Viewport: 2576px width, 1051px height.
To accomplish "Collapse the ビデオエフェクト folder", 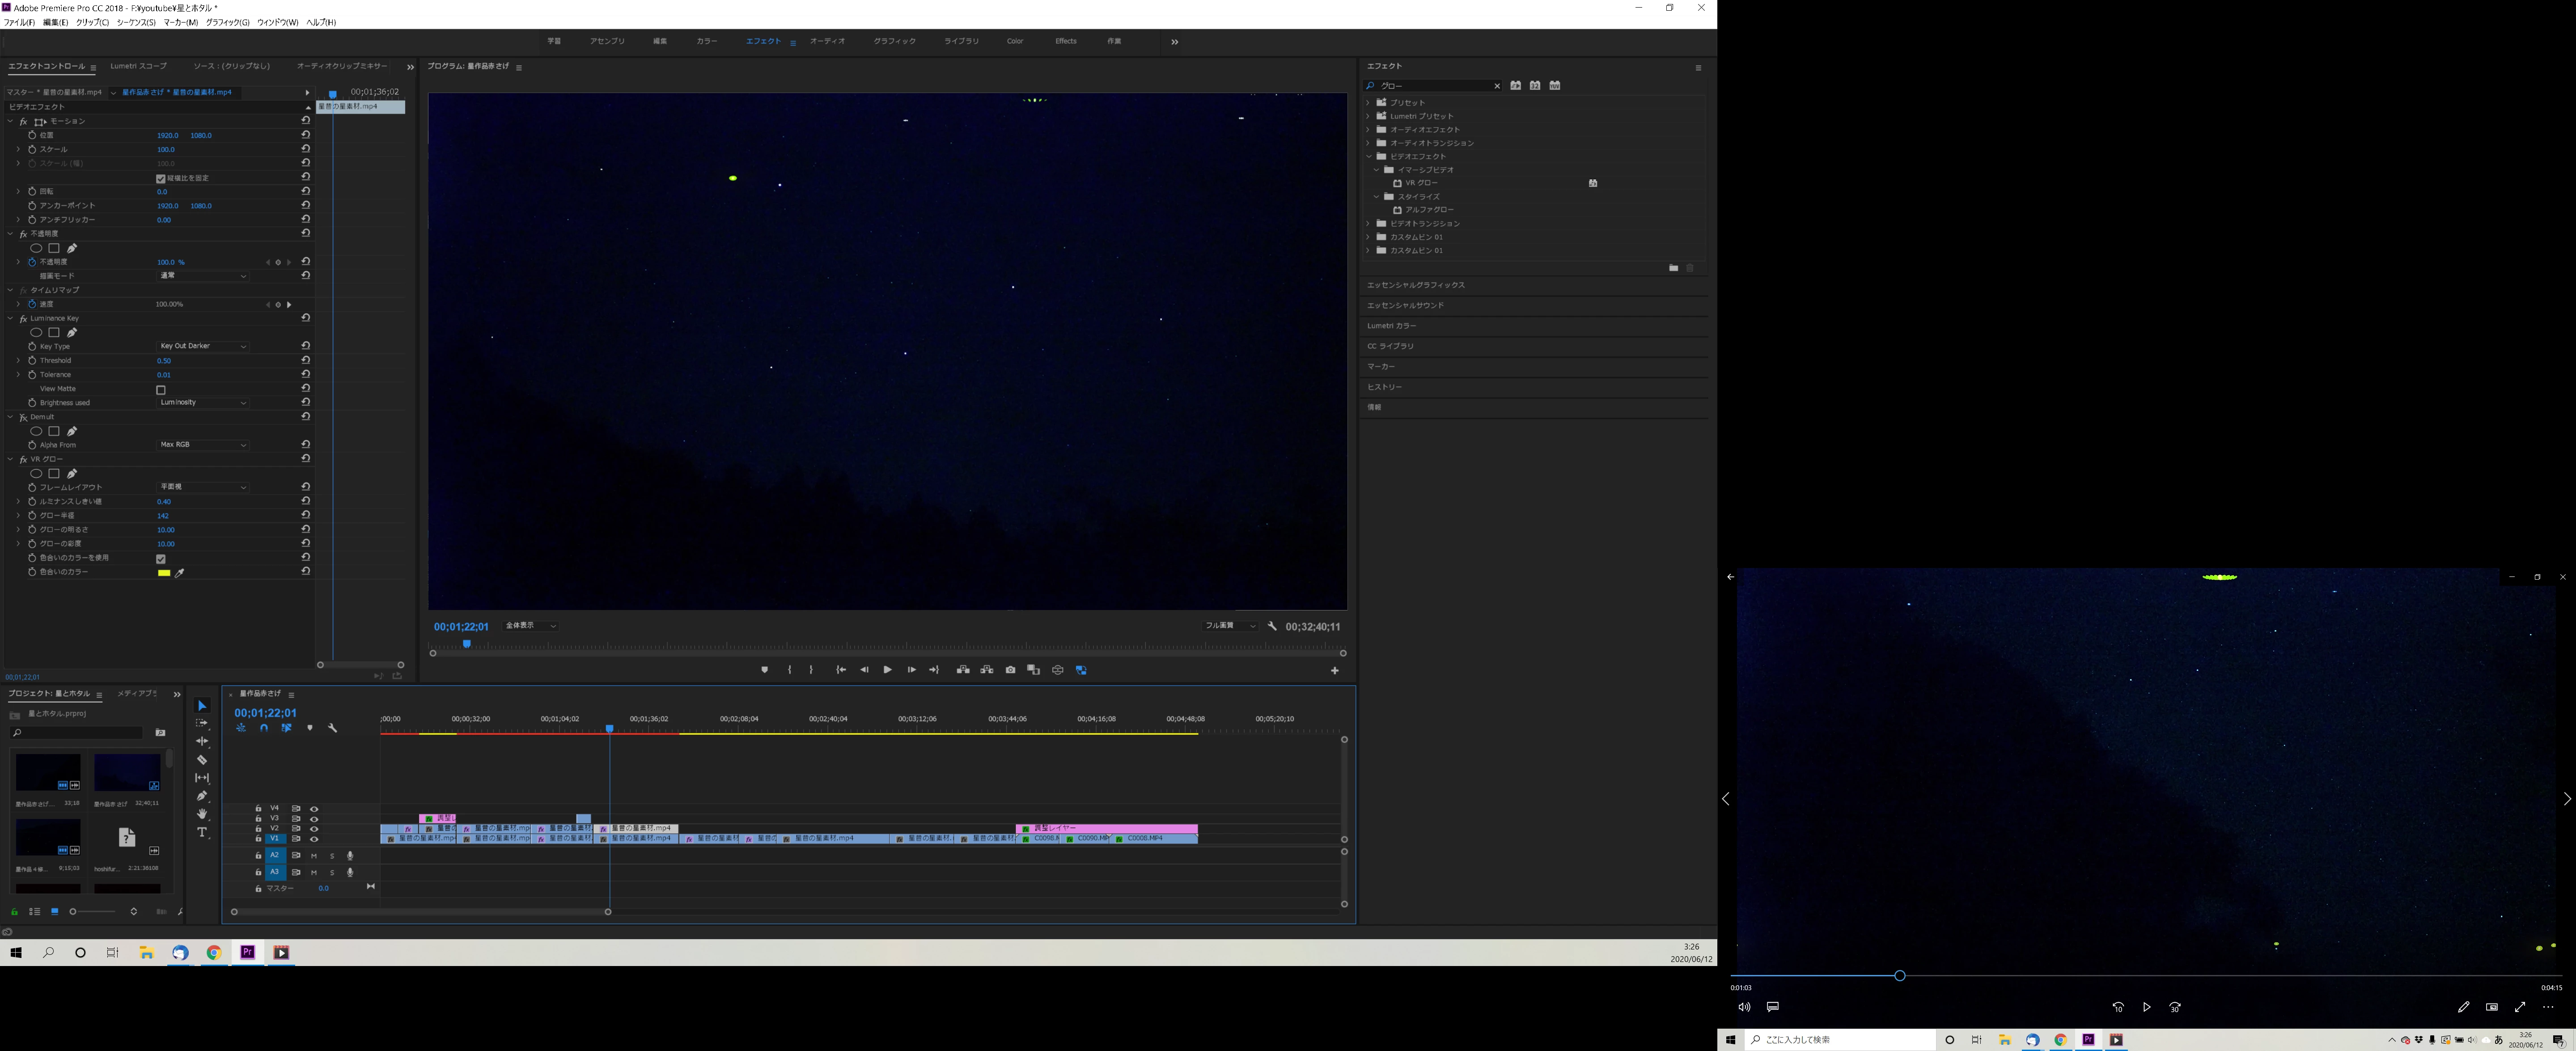I will coord(1368,156).
